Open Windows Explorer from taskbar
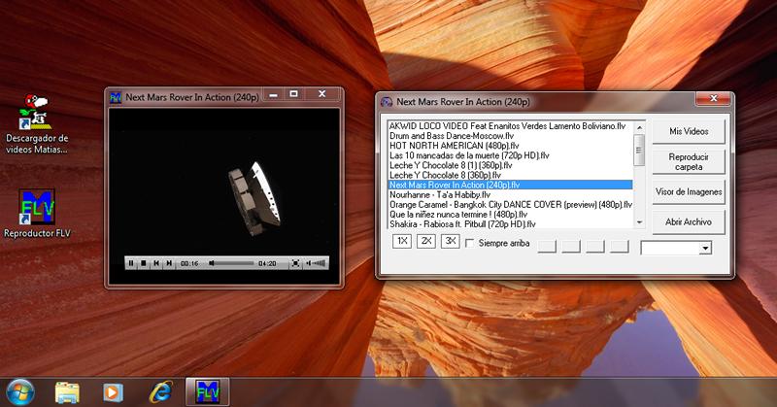The image size is (777, 407). pos(67,392)
